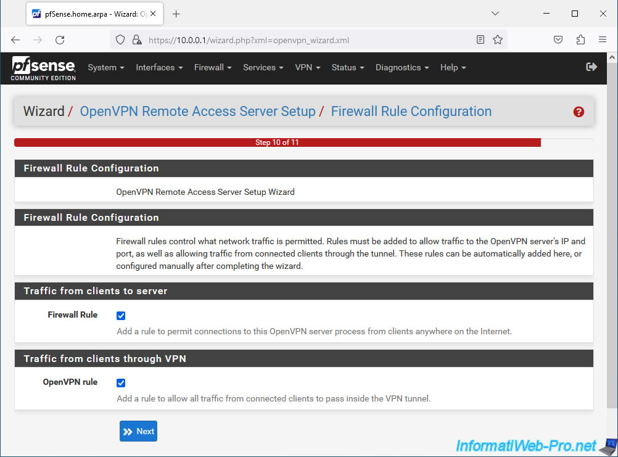Open the list all tabs chevron
This screenshot has width=618, height=457.
click(x=495, y=14)
